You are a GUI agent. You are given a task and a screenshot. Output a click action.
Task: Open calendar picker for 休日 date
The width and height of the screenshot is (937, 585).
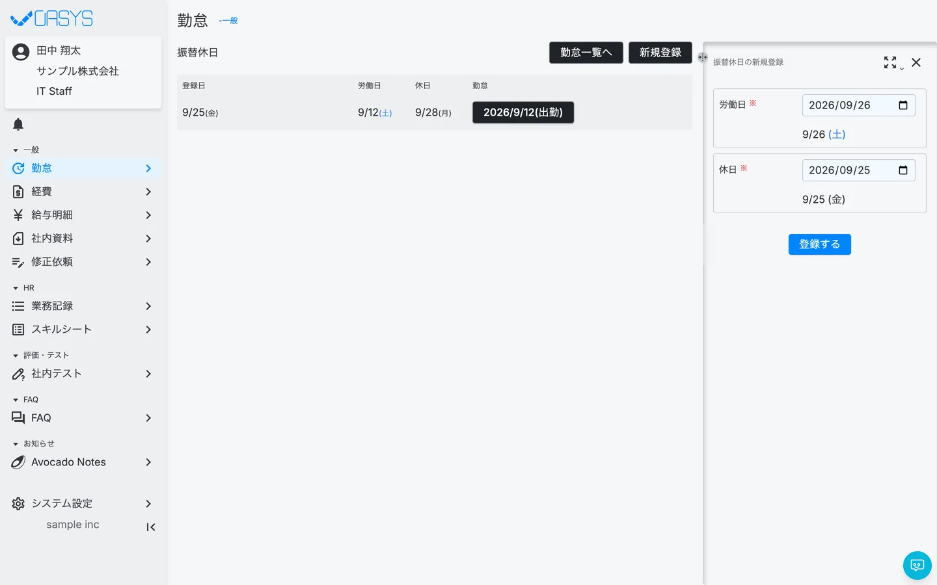pyautogui.click(x=903, y=170)
